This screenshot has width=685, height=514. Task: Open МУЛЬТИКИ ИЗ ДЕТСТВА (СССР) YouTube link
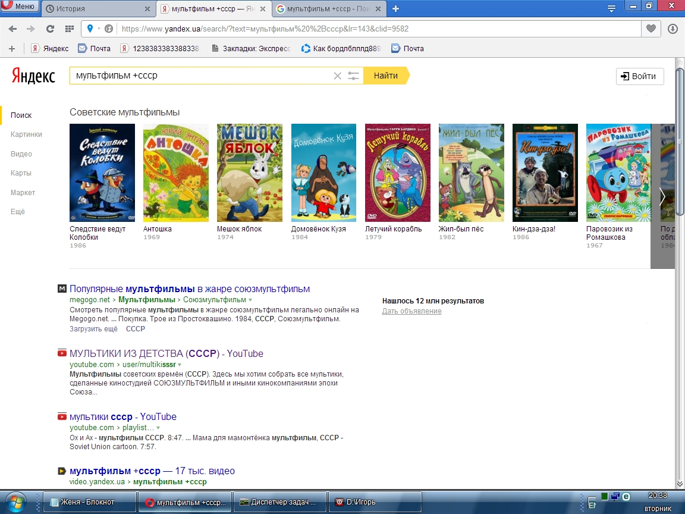point(166,353)
